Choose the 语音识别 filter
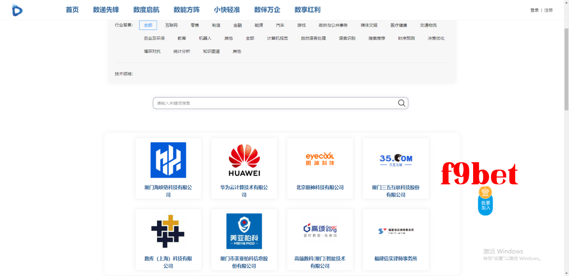The image size is (569, 276). click(x=347, y=38)
